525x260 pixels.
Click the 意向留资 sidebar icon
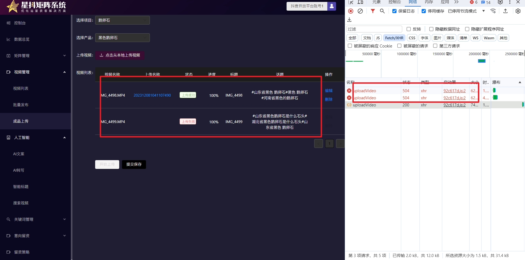click(x=8, y=236)
